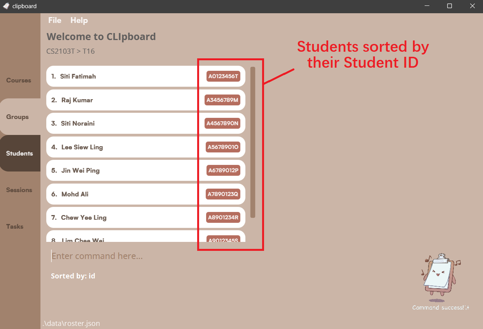Maximize the clipboard window
This screenshot has width=483, height=329.
[450, 6]
